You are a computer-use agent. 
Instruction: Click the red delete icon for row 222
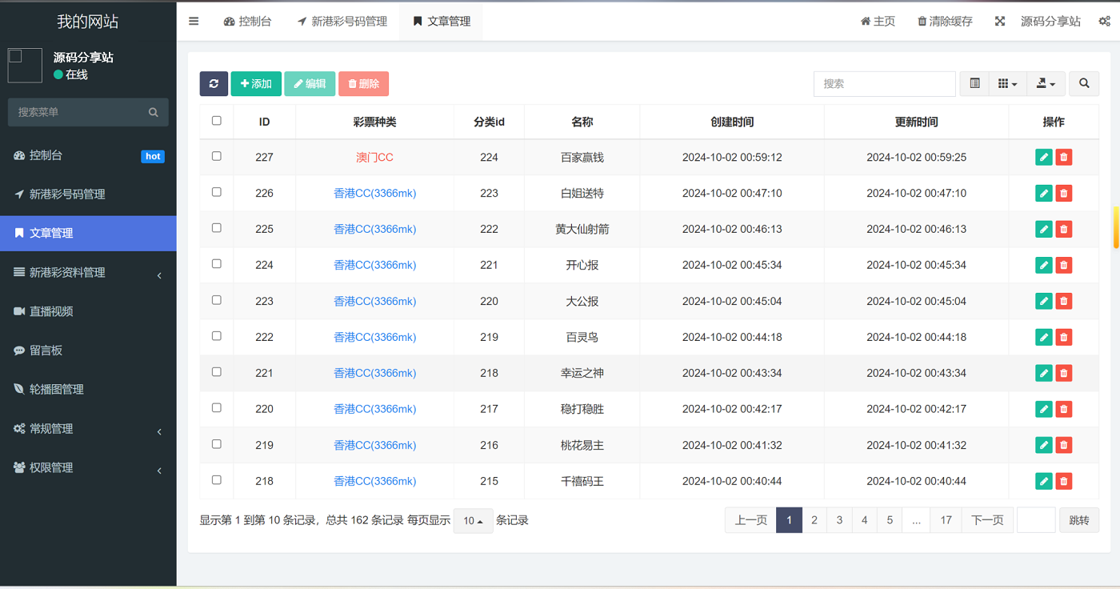point(1063,338)
